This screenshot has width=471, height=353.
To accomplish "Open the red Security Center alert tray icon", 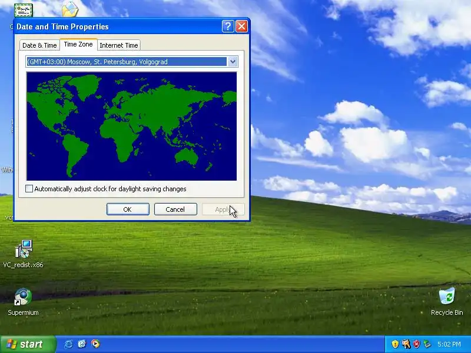I will [416, 344].
